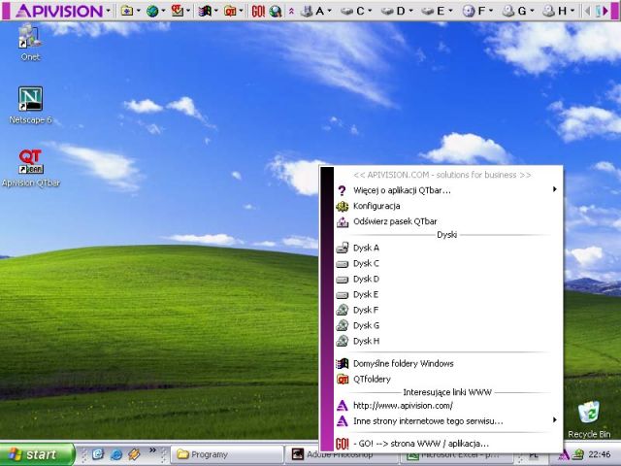Expand the quick launch overflow chevron
Viewport: 621px width, 466px height.
pos(152,450)
